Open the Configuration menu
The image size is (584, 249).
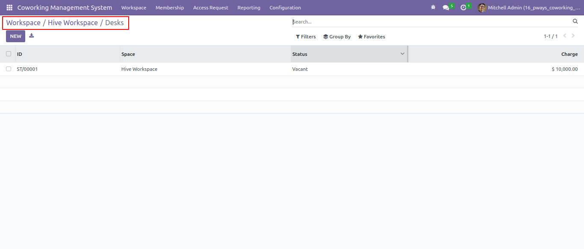pyautogui.click(x=285, y=8)
